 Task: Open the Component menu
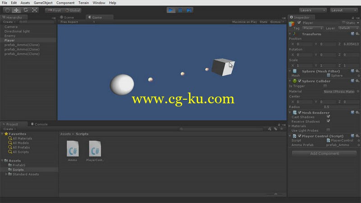point(65,3)
